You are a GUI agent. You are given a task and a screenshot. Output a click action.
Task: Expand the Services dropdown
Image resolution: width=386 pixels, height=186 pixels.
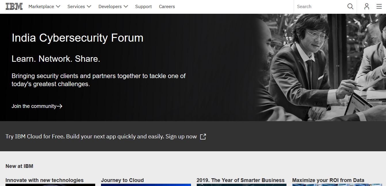click(x=79, y=6)
